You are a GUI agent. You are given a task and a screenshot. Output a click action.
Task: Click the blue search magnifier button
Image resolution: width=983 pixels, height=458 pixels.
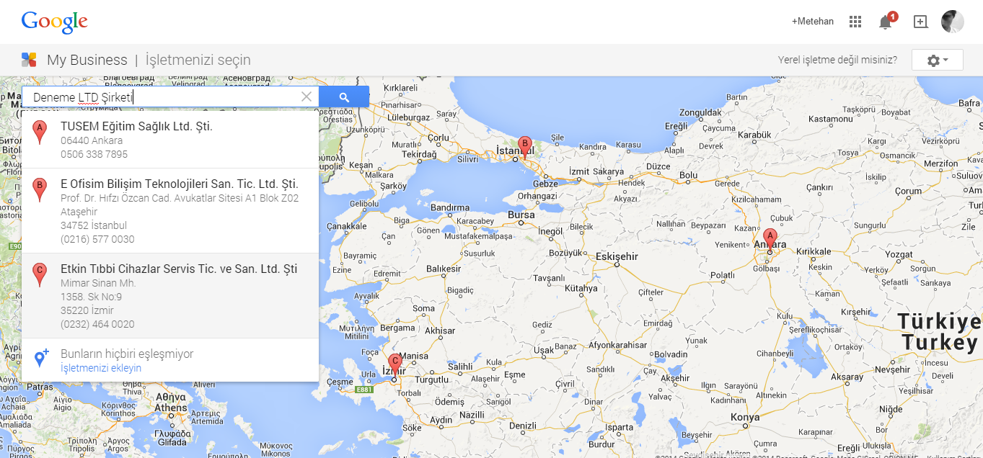pos(344,97)
